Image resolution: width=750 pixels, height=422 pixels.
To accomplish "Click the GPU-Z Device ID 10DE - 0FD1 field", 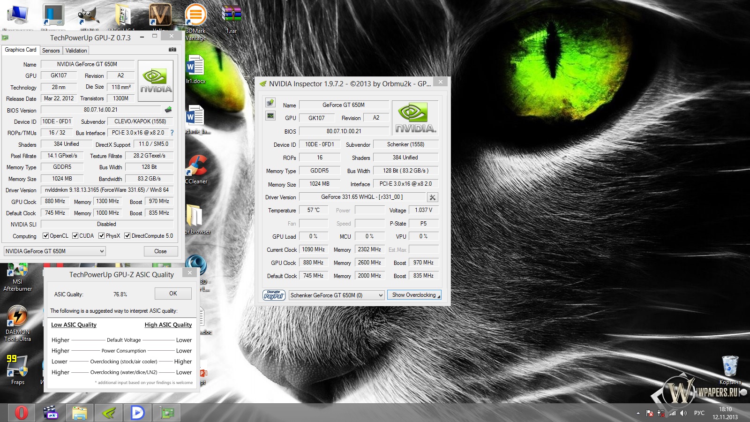I will [57, 121].
